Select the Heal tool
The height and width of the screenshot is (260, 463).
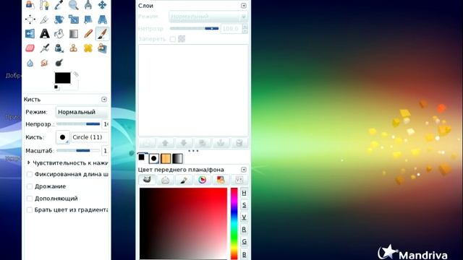coord(88,48)
